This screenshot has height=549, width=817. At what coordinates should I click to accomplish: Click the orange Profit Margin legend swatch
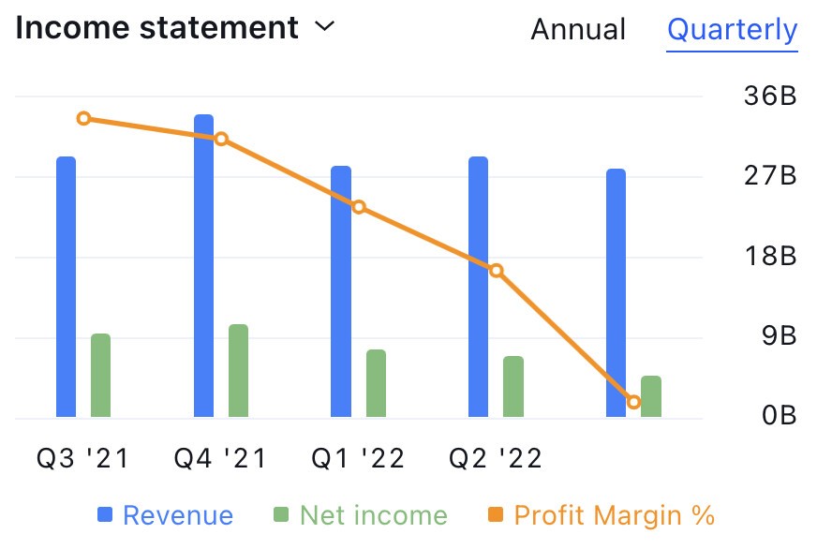[495, 514]
